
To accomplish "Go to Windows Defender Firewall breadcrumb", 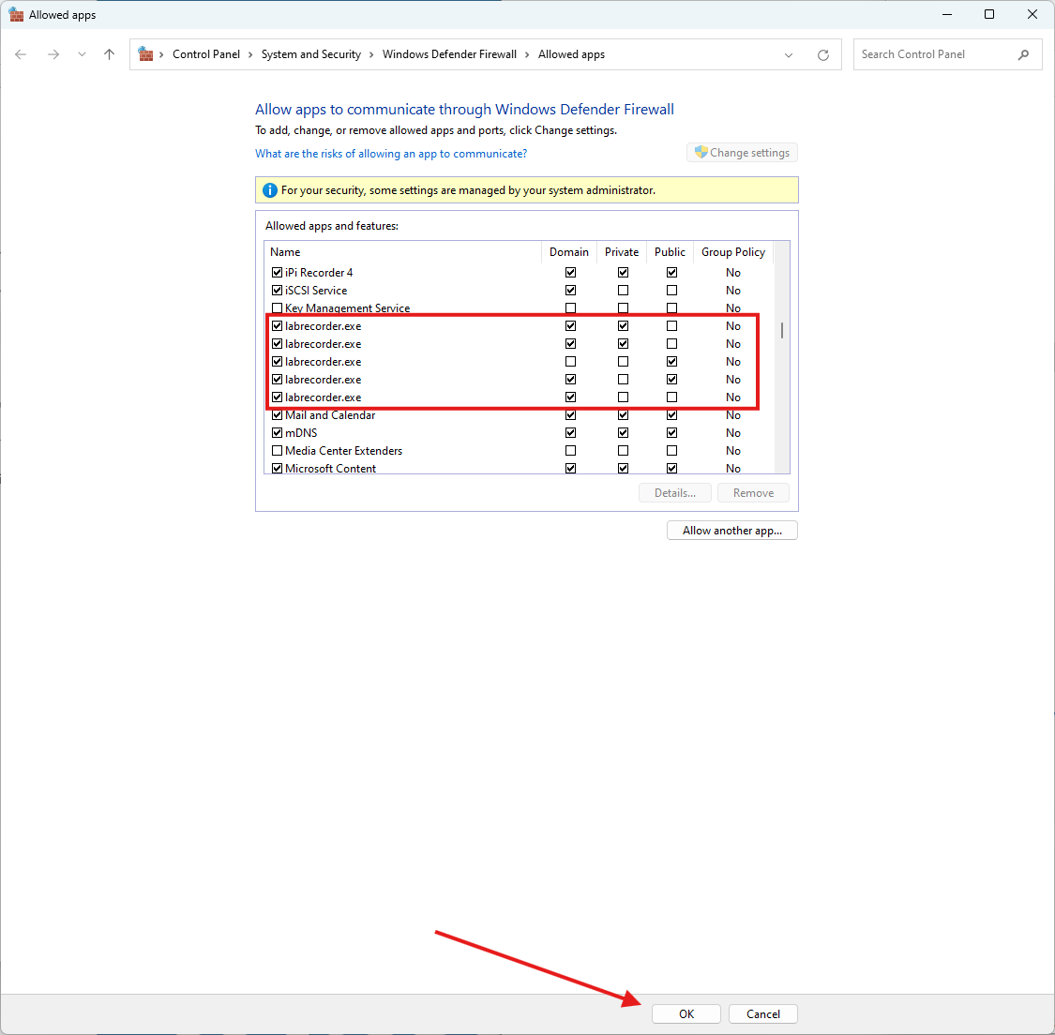I will click(x=449, y=54).
